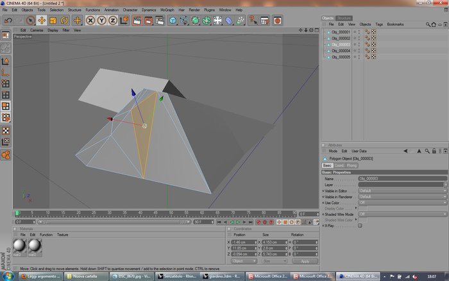The height and width of the screenshot is (281, 449).
Task: Click the Record Active Objects button
Action: 258,222
